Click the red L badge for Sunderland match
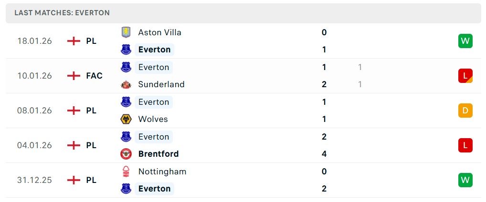The image size is (486, 202). [x=465, y=76]
